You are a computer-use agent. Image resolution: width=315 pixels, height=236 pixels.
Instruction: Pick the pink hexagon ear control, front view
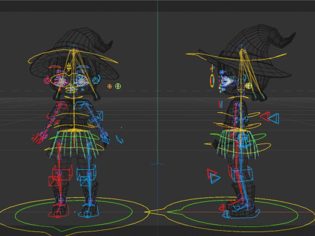click(x=47, y=81)
